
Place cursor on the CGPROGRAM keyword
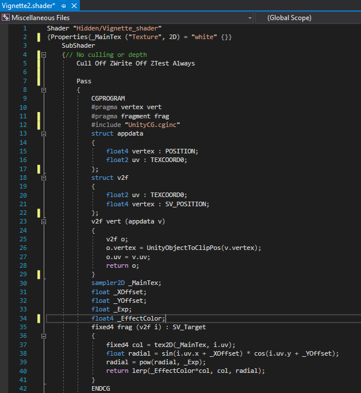pyautogui.click(x=107, y=98)
